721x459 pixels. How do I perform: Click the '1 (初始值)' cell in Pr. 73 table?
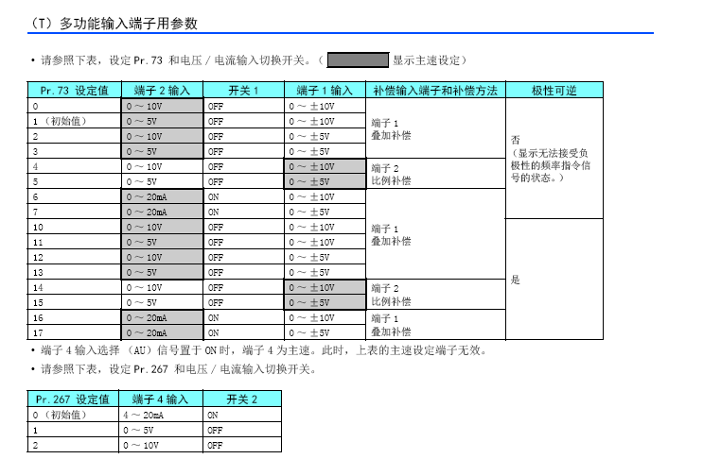point(75,121)
